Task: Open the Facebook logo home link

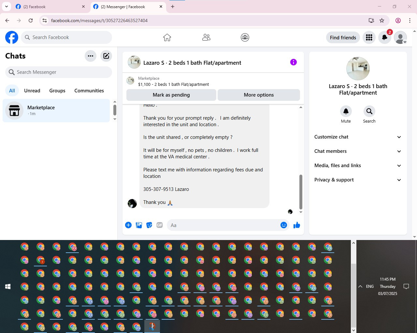Action: (x=12, y=37)
